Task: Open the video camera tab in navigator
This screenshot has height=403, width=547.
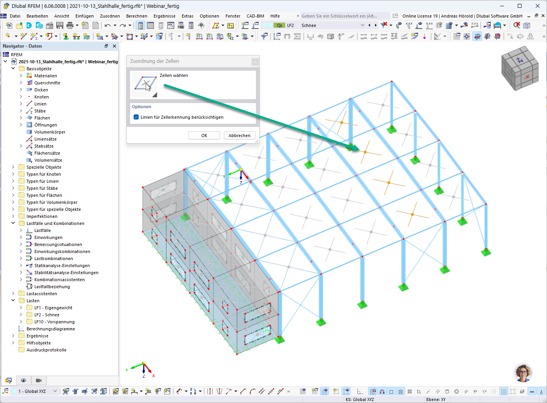Action: (x=39, y=380)
